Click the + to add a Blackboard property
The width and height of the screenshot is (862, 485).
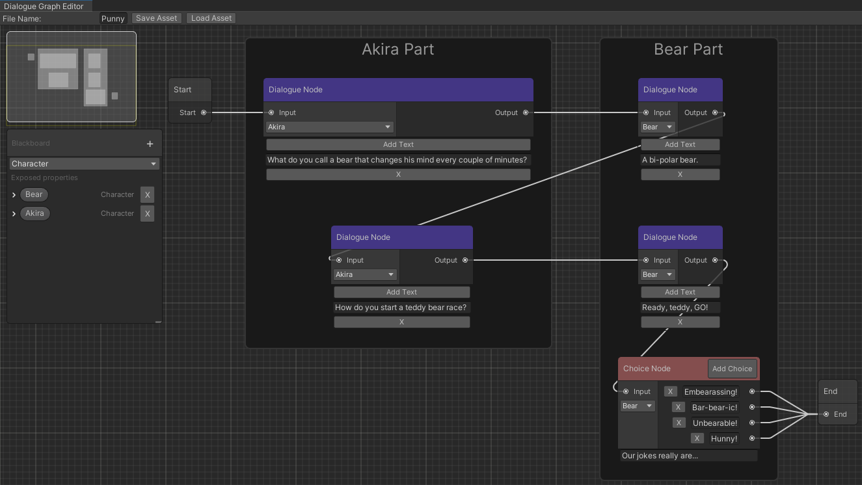[x=149, y=142]
